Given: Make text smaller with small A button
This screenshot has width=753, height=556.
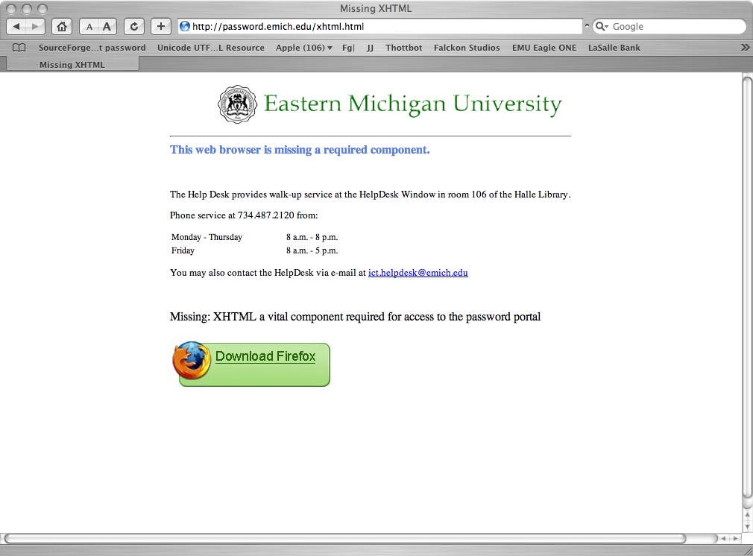Looking at the screenshot, I should 89,26.
